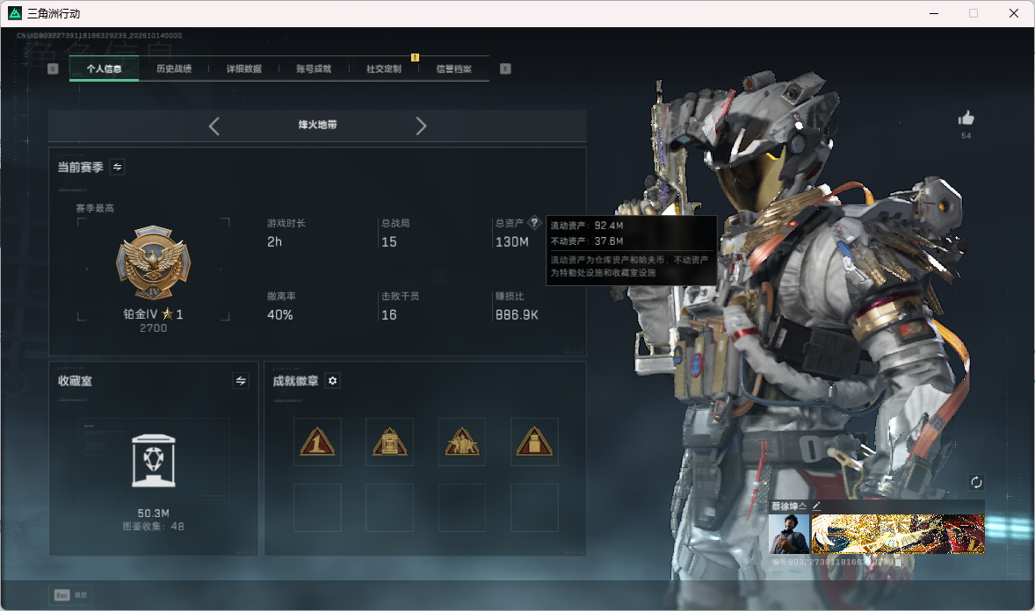Switch to previous mode with left chevron
Image resolution: width=1035 pixels, height=611 pixels.
[214, 126]
